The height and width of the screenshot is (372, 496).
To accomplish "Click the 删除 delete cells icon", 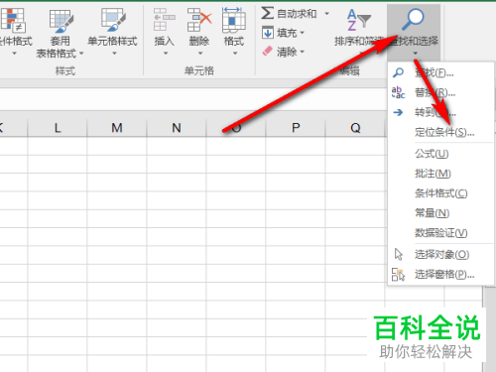I will (199, 20).
